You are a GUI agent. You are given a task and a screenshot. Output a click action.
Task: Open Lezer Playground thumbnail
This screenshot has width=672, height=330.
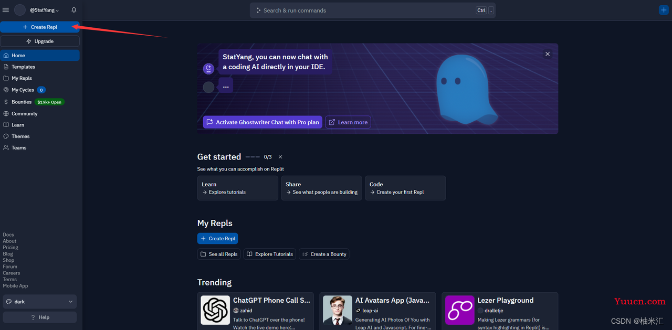(460, 310)
